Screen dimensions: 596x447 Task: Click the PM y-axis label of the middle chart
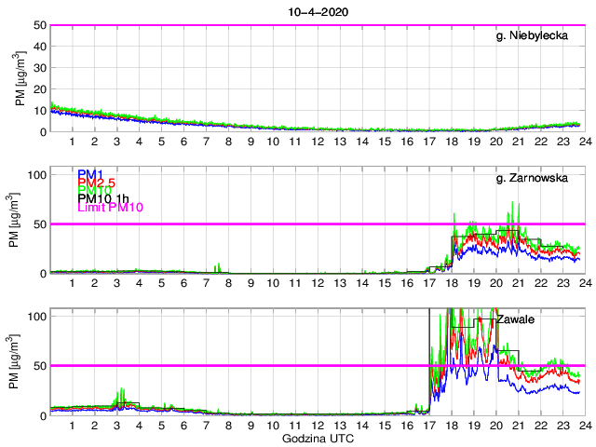pos(14,220)
